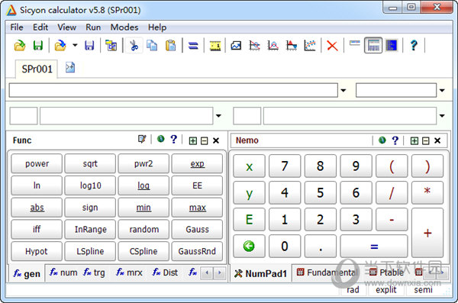Collapse the Nemo panel with minus
This screenshot has width=458, height=303.
point(426,141)
